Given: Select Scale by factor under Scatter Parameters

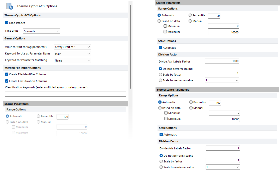Looking at the screenshot, I should coord(160,74).
